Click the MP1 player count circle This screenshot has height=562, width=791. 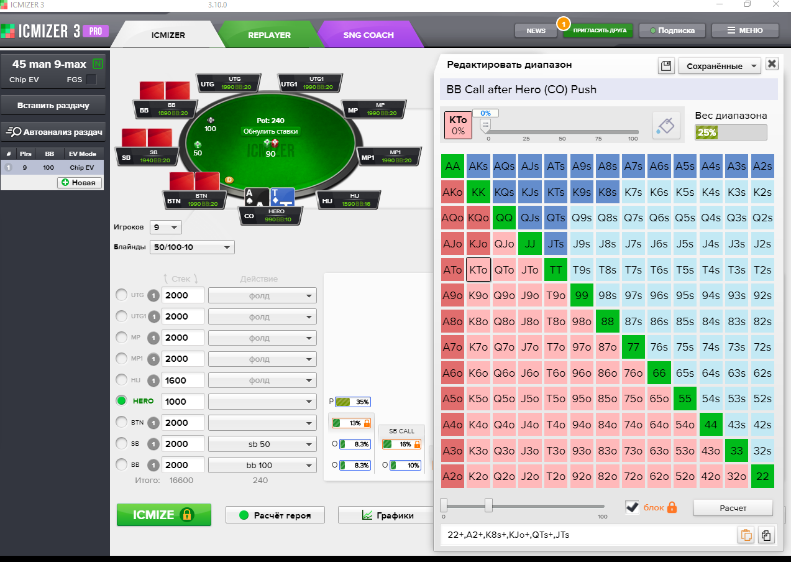pyautogui.click(x=155, y=359)
